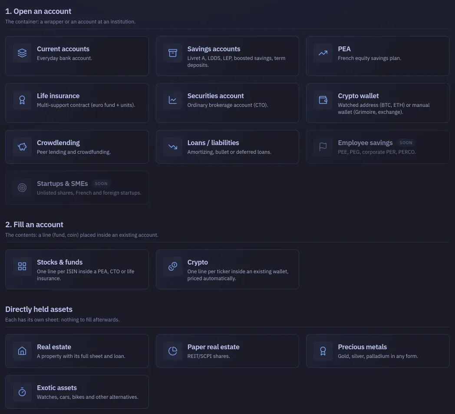Click the SOON badge next to Employee savings
Image resolution: width=455 pixels, height=414 pixels.
coord(406,143)
